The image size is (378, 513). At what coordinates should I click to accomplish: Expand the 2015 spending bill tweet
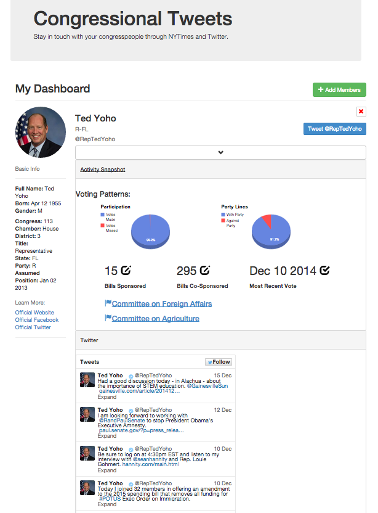click(x=107, y=504)
